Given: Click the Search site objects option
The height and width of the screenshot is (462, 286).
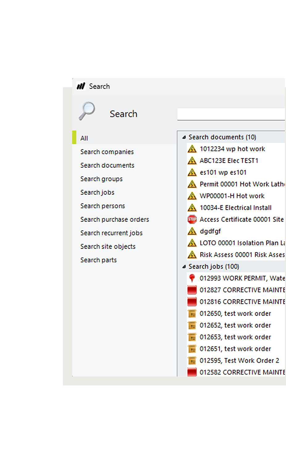Looking at the screenshot, I should pos(108,247).
